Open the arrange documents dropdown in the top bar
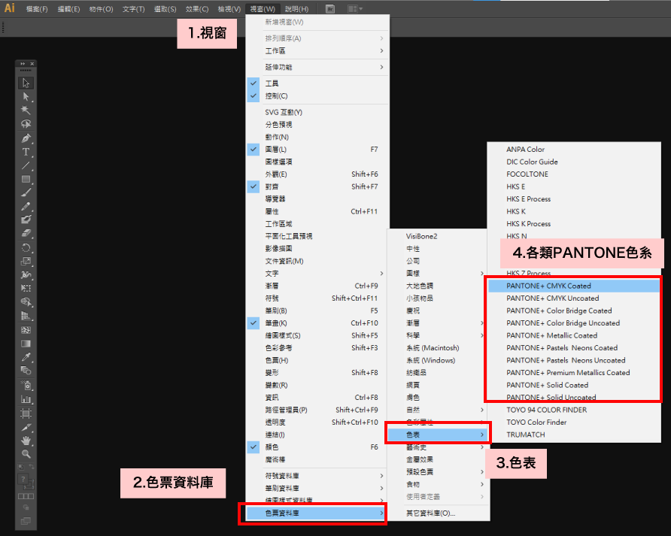The image size is (671, 536). coord(355,9)
